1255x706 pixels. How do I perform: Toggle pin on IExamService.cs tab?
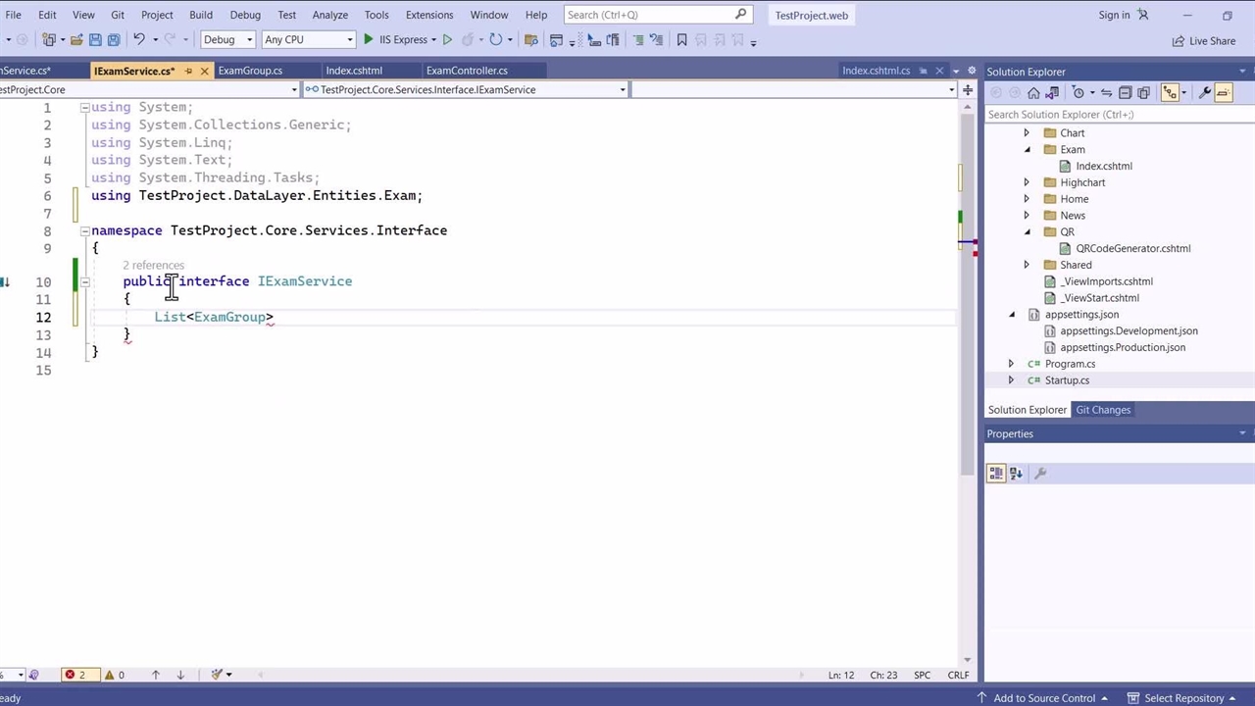pos(187,71)
